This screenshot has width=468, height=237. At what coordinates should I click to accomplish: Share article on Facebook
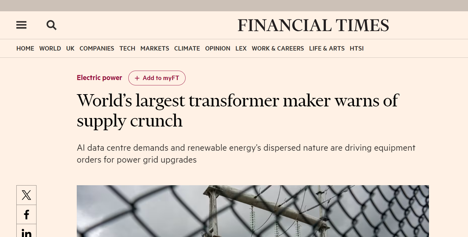pos(26,214)
